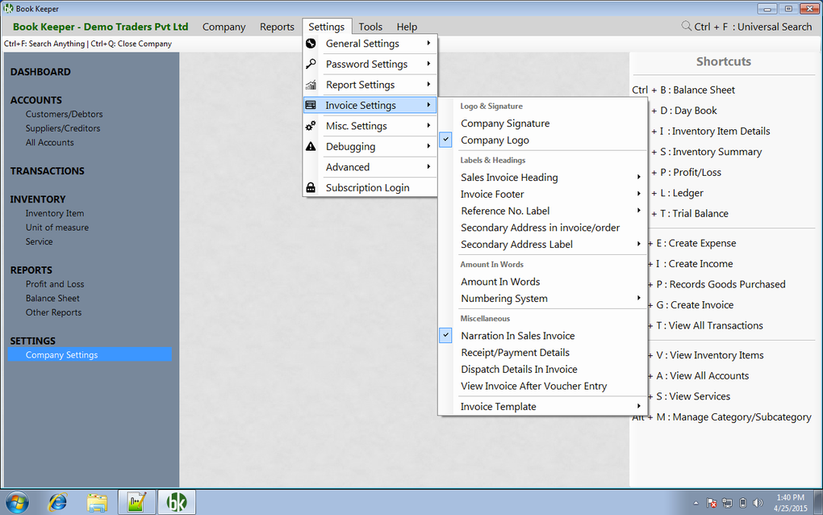This screenshot has width=823, height=515.
Task: Click Balance Sheet in sidebar
Action: click(52, 298)
